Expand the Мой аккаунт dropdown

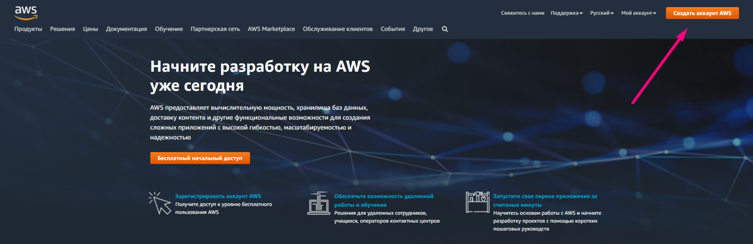[x=638, y=13]
